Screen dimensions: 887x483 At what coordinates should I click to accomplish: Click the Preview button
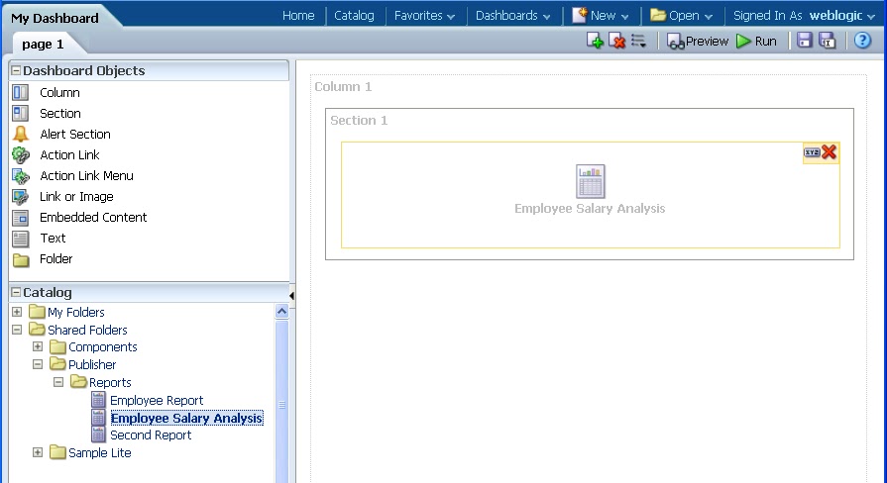(697, 42)
